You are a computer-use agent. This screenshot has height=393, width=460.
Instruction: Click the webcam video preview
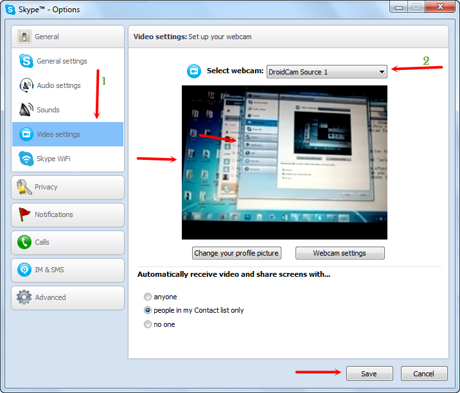(x=284, y=162)
